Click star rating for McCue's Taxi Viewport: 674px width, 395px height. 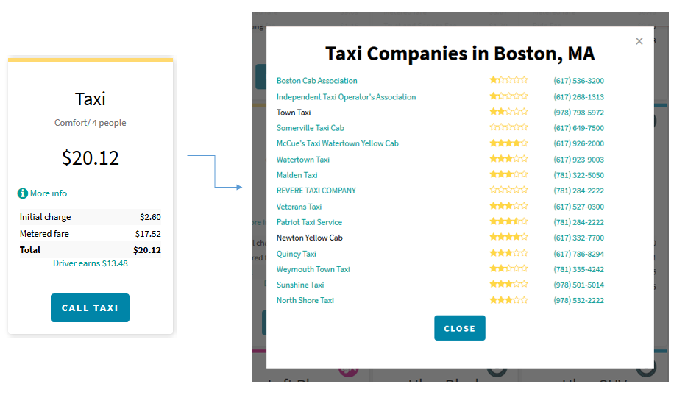point(508,143)
